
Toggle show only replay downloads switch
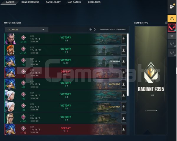92,29
